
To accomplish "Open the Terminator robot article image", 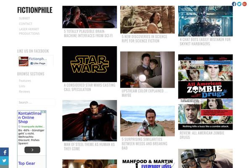I will coord(205,21).
